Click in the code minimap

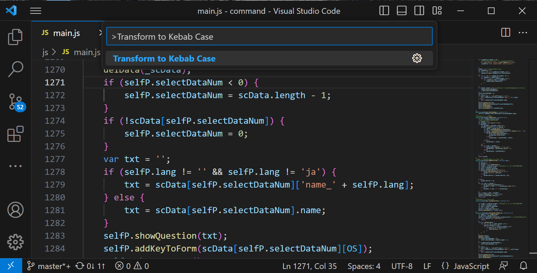tap(501, 158)
